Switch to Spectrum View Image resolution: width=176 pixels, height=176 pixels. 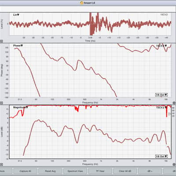click(75, 171)
